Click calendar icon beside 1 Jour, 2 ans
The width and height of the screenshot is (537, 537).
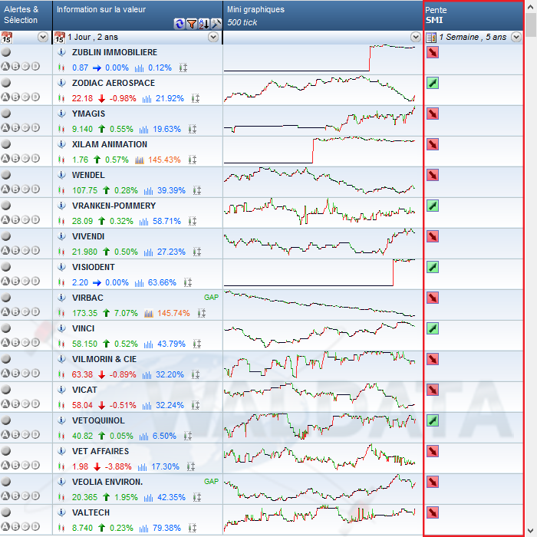point(60,37)
